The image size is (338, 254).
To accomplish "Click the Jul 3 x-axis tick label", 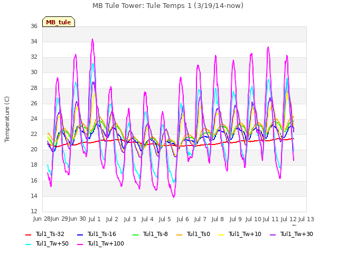I will point(130,219).
